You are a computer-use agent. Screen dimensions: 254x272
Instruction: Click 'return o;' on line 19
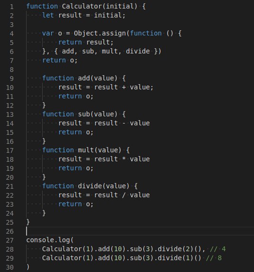(76, 168)
